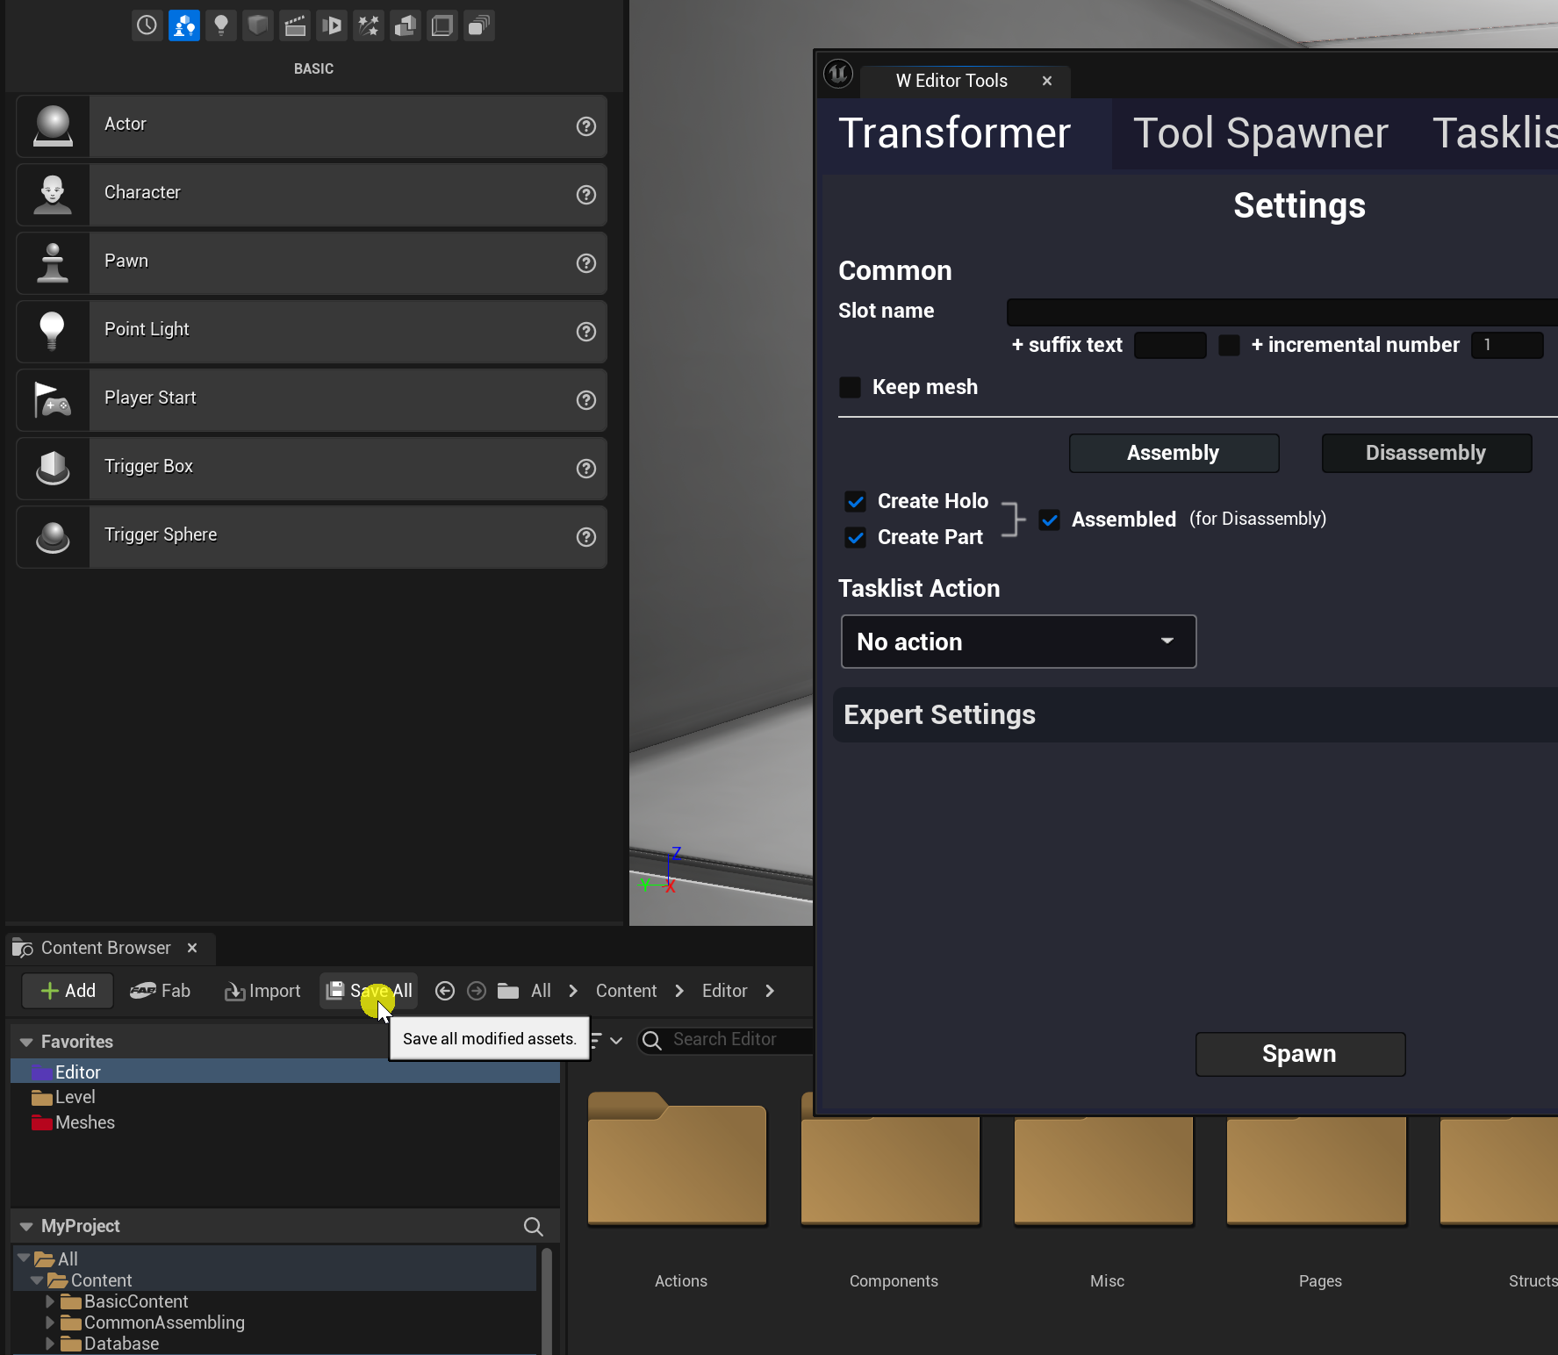The width and height of the screenshot is (1558, 1355).
Task: Switch to the Tool Spawner tab
Action: point(1260,134)
